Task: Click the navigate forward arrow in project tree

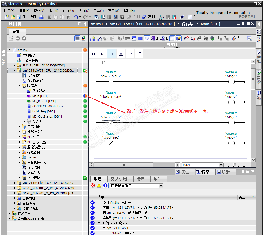Action: coord(24,38)
